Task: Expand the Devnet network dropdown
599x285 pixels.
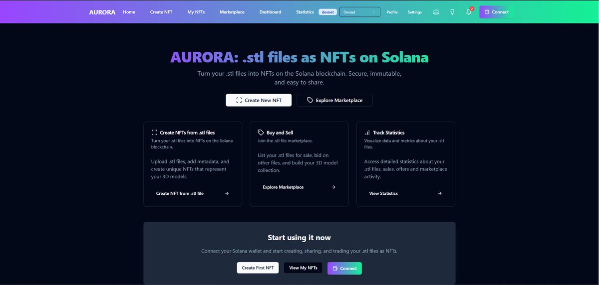Action: [x=359, y=12]
